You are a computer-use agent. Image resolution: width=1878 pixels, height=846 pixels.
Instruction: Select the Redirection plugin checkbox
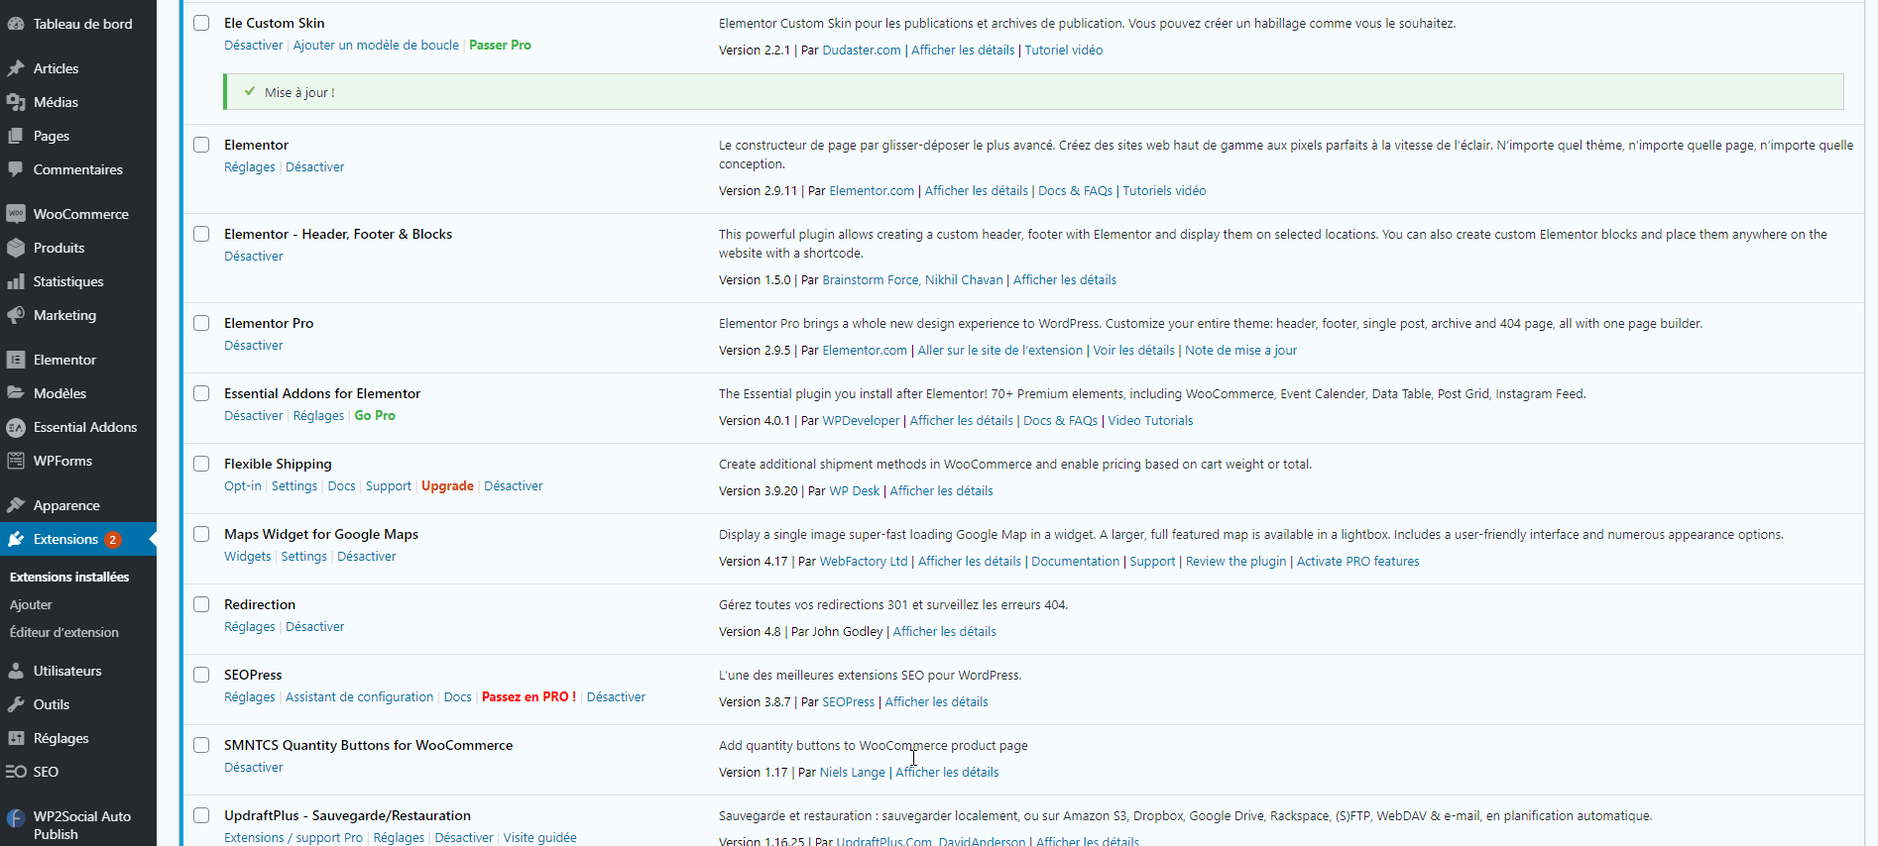coord(201,604)
